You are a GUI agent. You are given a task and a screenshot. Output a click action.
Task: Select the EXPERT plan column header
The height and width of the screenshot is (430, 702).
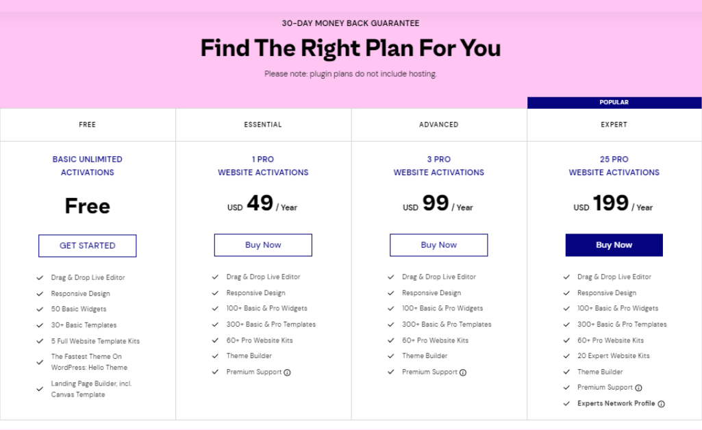[614, 125]
